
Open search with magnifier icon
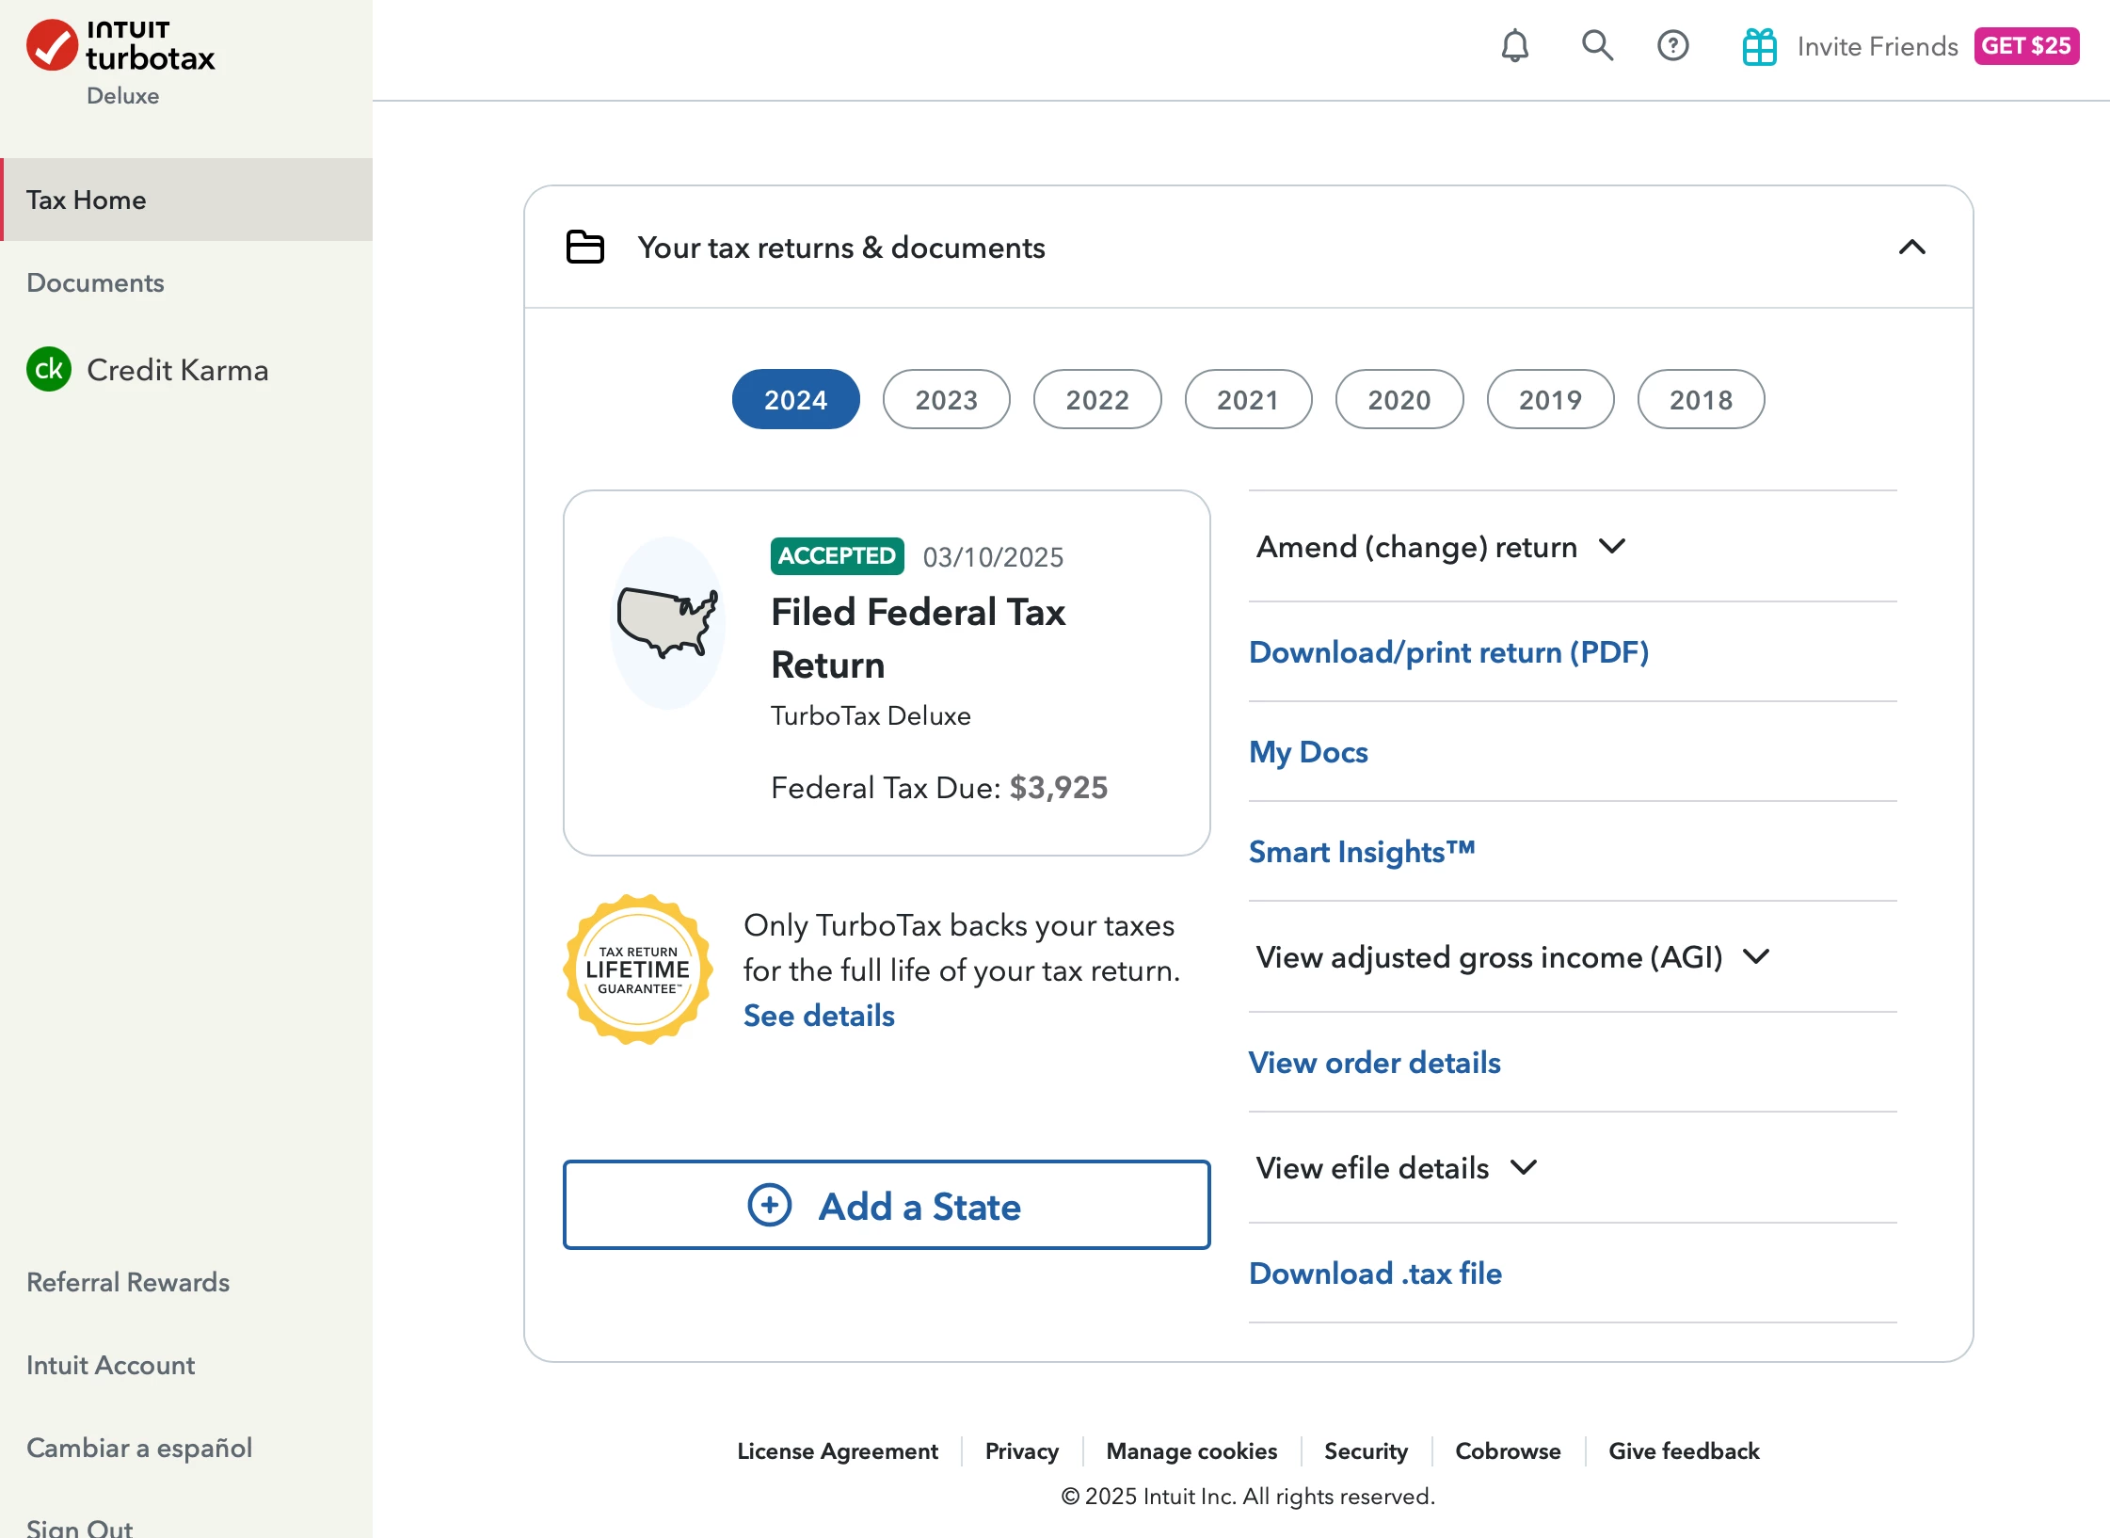(1596, 45)
